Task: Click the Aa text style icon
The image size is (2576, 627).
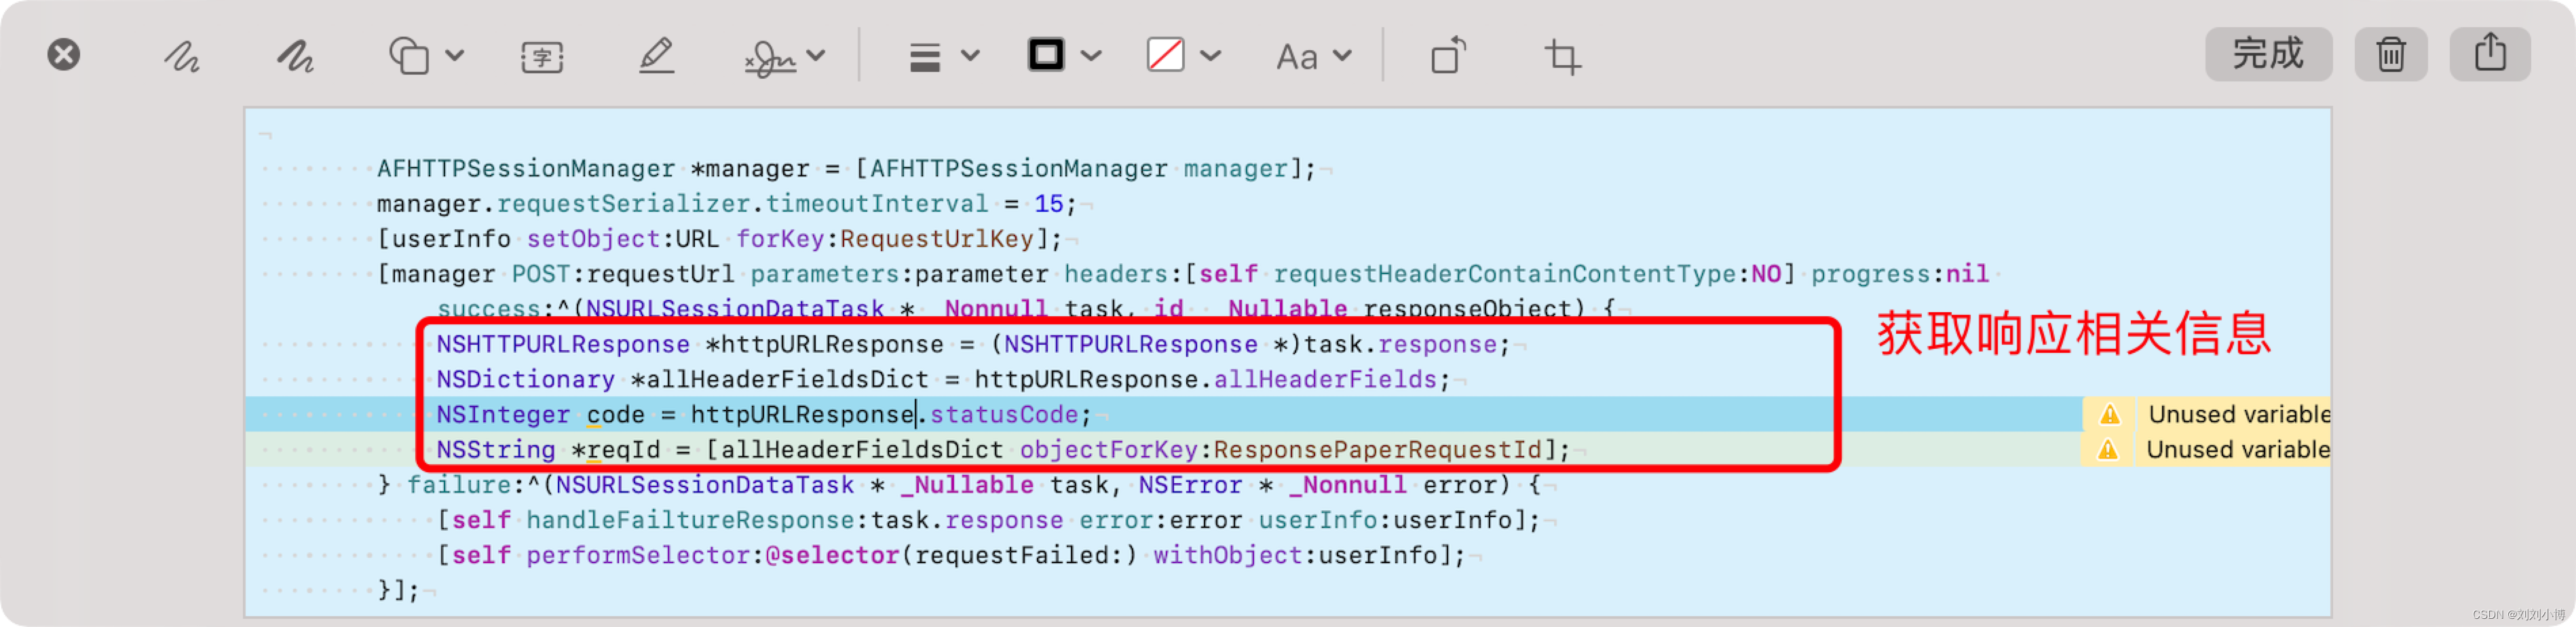Action: click(1297, 57)
